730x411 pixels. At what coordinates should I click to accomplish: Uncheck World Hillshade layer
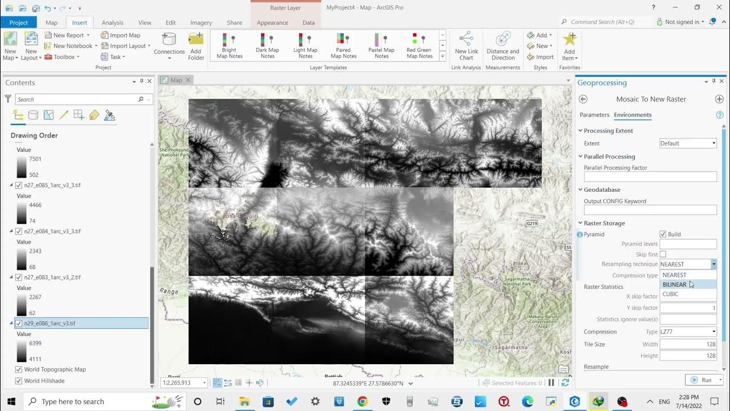[19, 381]
